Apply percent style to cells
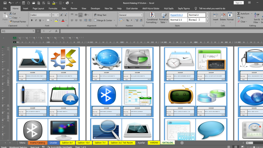 pos(127,20)
